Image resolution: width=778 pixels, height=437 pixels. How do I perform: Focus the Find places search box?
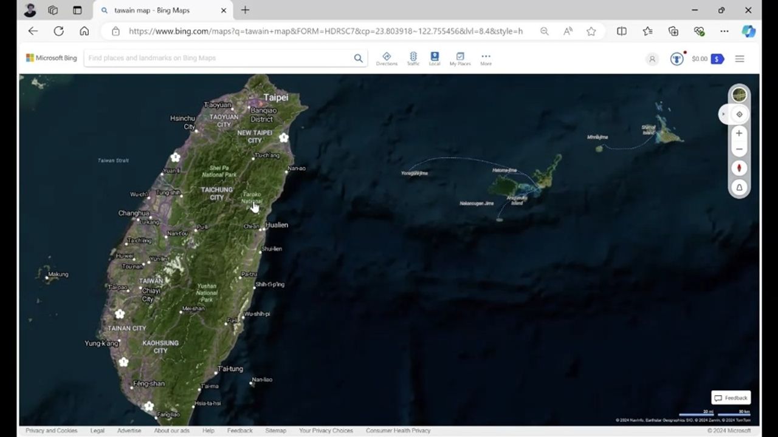click(219, 58)
